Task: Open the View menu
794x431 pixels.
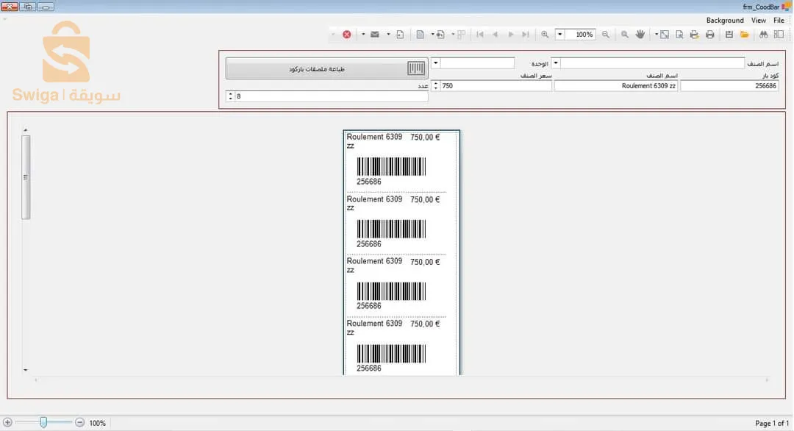Action: [x=758, y=21]
